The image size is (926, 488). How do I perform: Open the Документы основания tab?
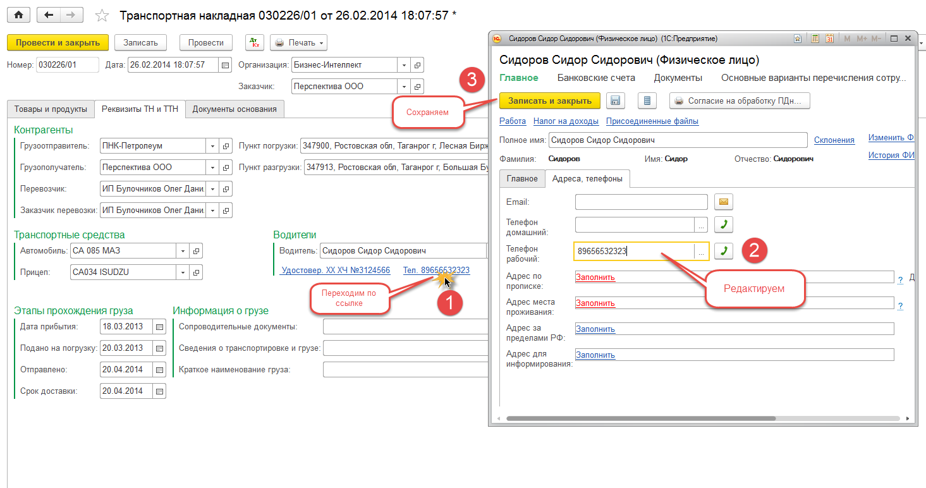point(235,109)
